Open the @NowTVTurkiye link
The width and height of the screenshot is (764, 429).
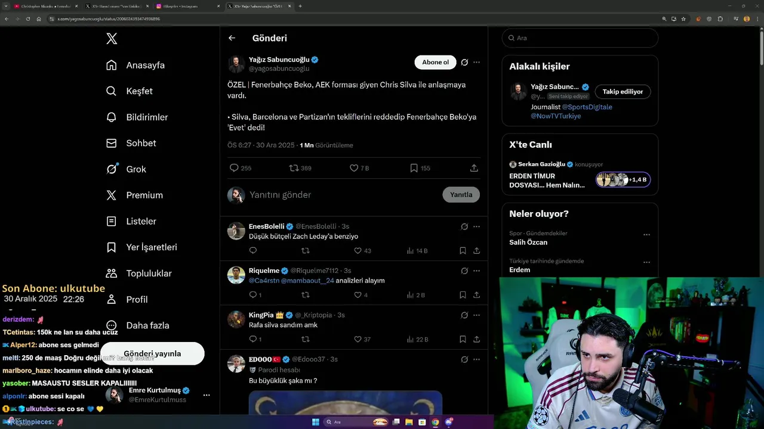click(556, 116)
